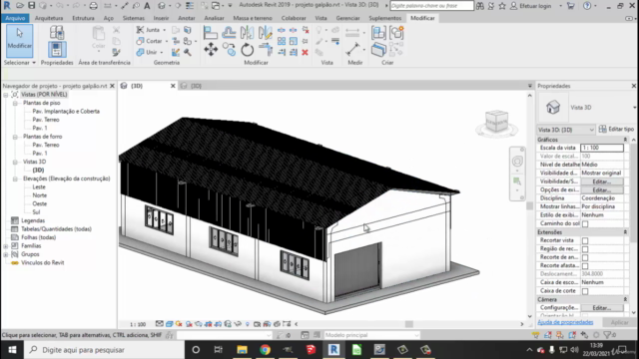Open Ajuda de propriedades link
The width and height of the screenshot is (639, 359).
pos(565,322)
